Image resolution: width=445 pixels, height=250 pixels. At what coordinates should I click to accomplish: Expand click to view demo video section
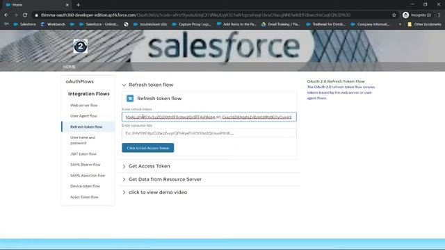(124, 192)
